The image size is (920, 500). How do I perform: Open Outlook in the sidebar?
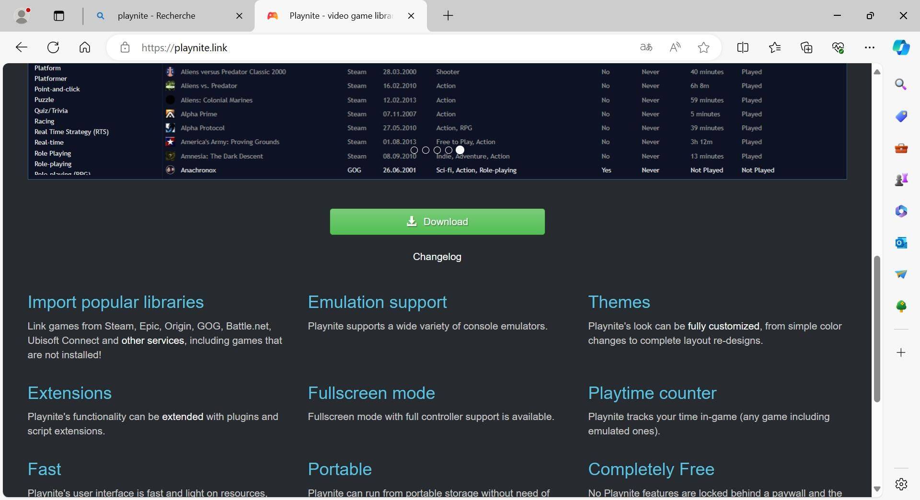(x=901, y=243)
